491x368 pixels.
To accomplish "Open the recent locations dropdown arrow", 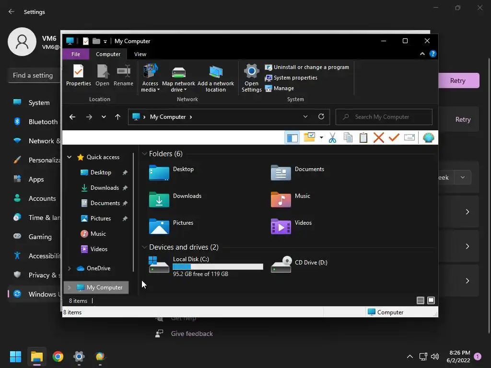I will [x=104, y=117].
